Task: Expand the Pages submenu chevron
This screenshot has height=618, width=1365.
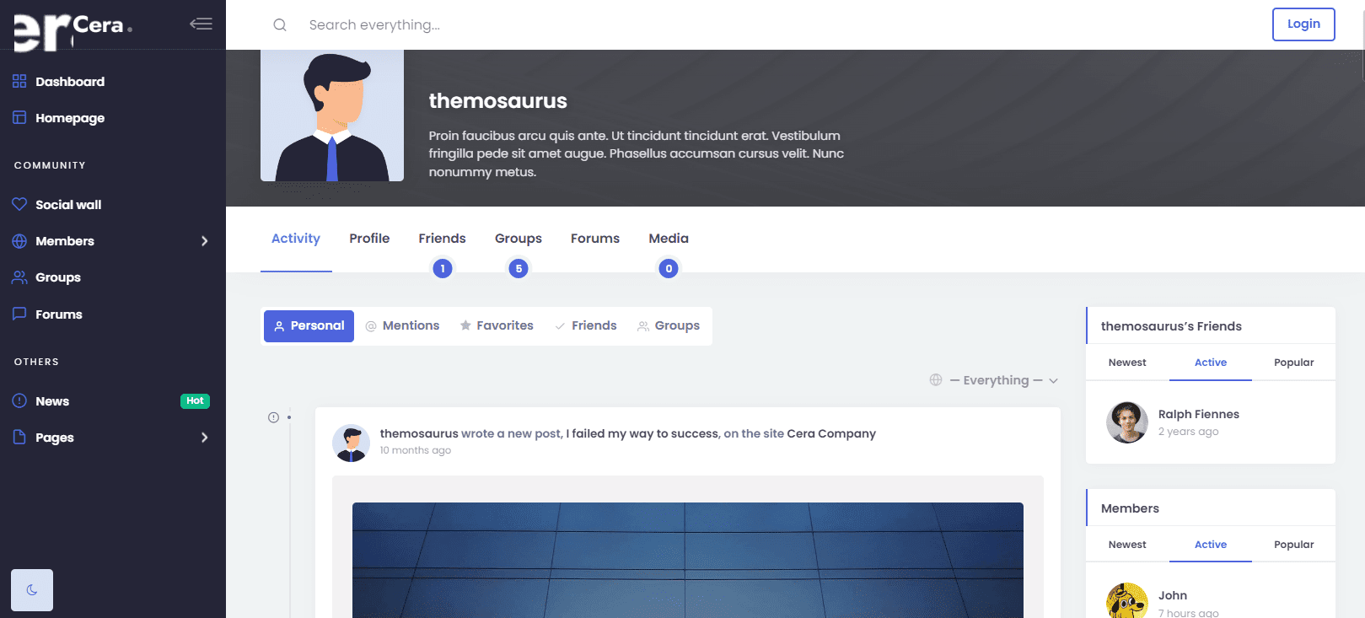Action: 204,438
